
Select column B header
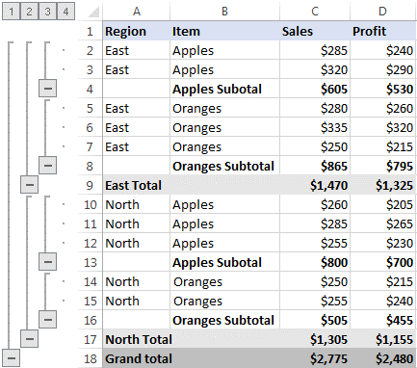pyautogui.click(x=224, y=12)
